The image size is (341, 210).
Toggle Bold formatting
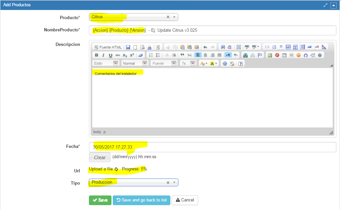click(x=97, y=55)
